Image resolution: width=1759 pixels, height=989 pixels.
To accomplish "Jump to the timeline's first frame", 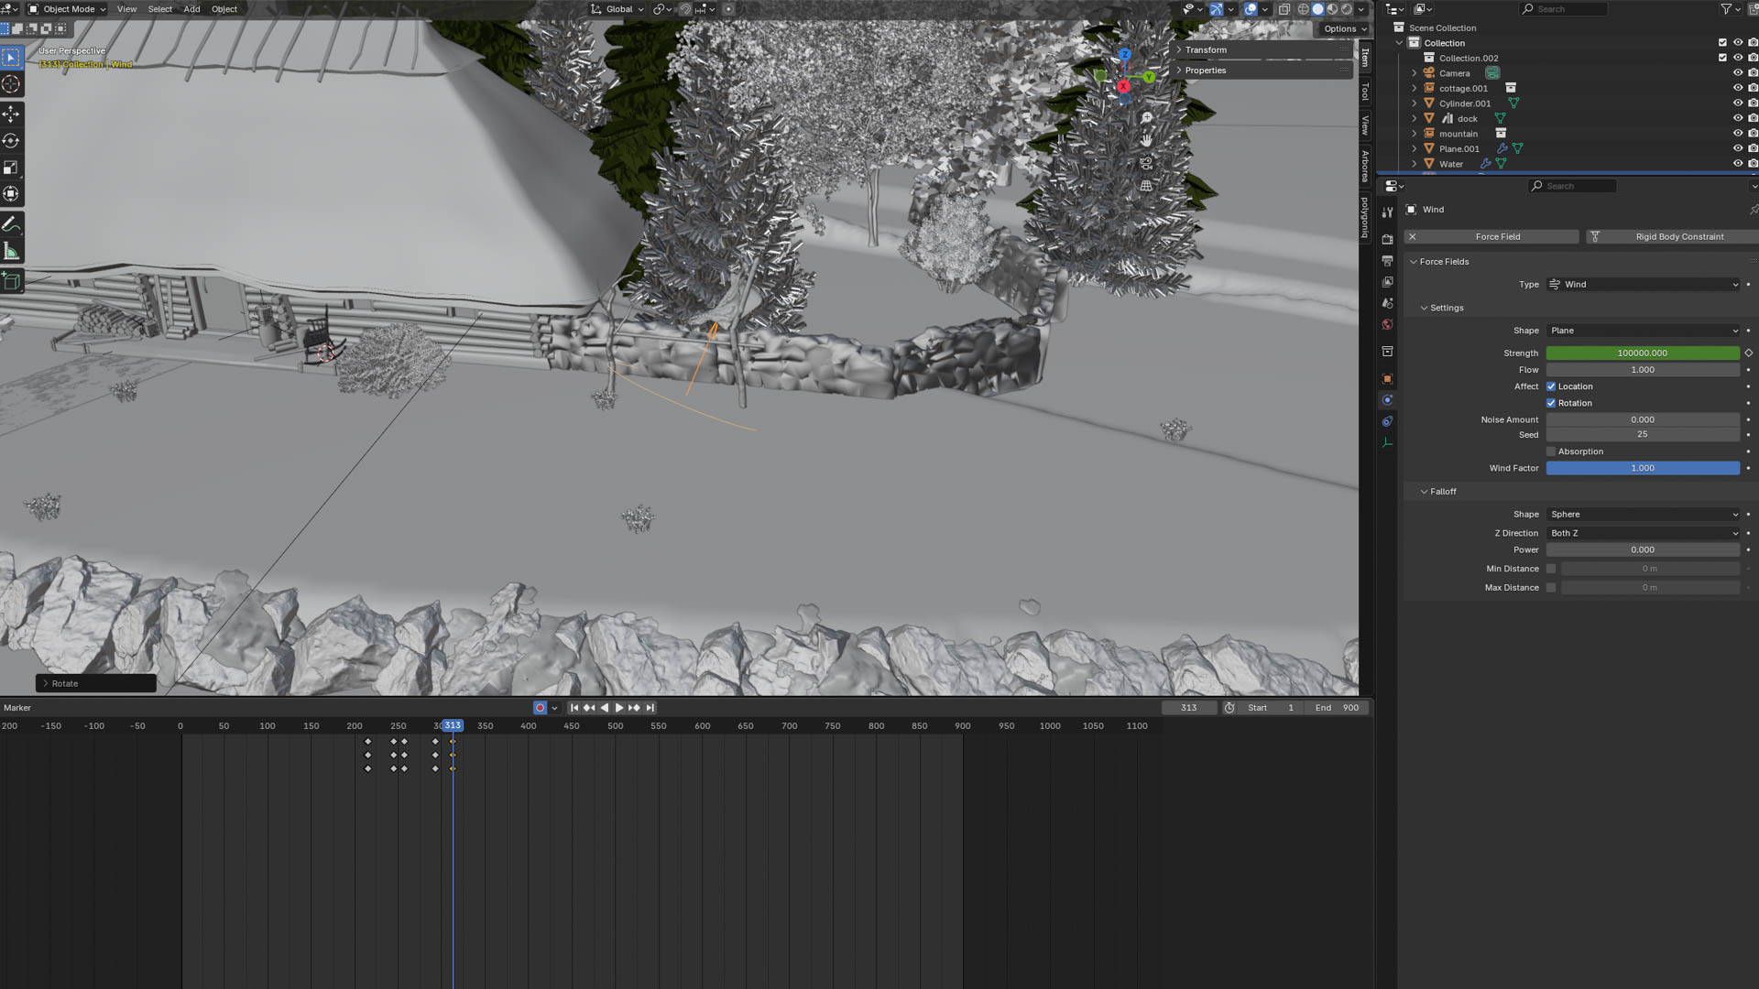I will tap(574, 708).
